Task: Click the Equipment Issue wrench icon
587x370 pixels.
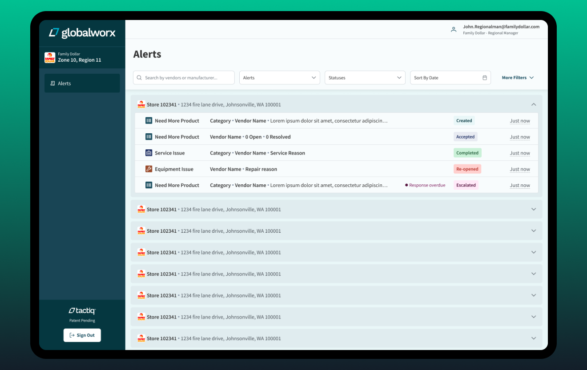Action: point(149,169)
